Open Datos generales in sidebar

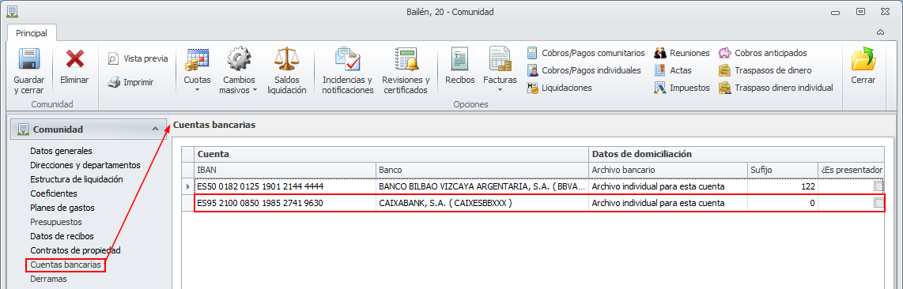[x=61, y=151]
